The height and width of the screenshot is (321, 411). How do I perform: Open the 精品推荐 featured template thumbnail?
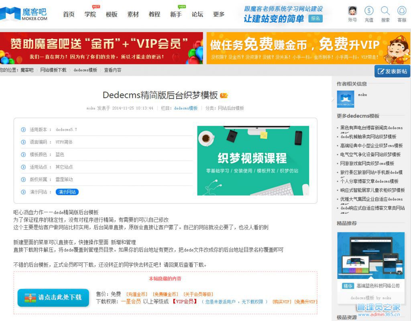click(370, 255)
